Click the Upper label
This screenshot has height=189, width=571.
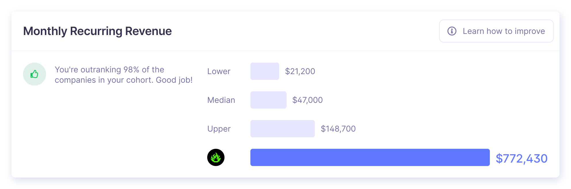(x=219, y=129)
